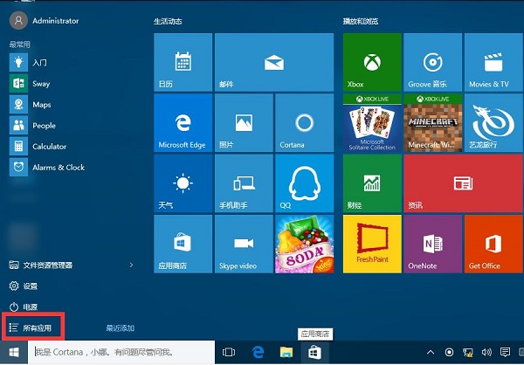Launch the Microsoft Edge tile
Image resolution: width=524 pixels, height=365 pixels.
(x=183, y=122)
